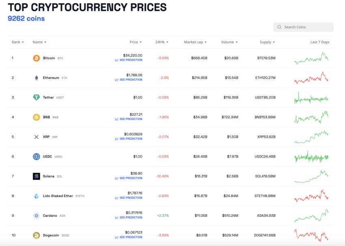345x246 pixels.
Task: Click the magnifying glass search icon
Action: (x=279, y=27)
